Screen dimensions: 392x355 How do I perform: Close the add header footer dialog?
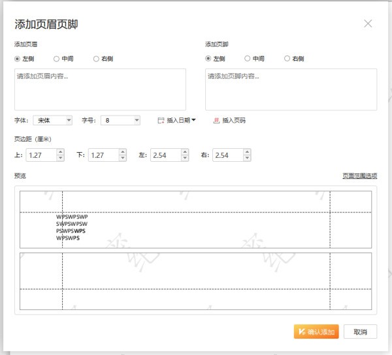[x=368, y=23]
